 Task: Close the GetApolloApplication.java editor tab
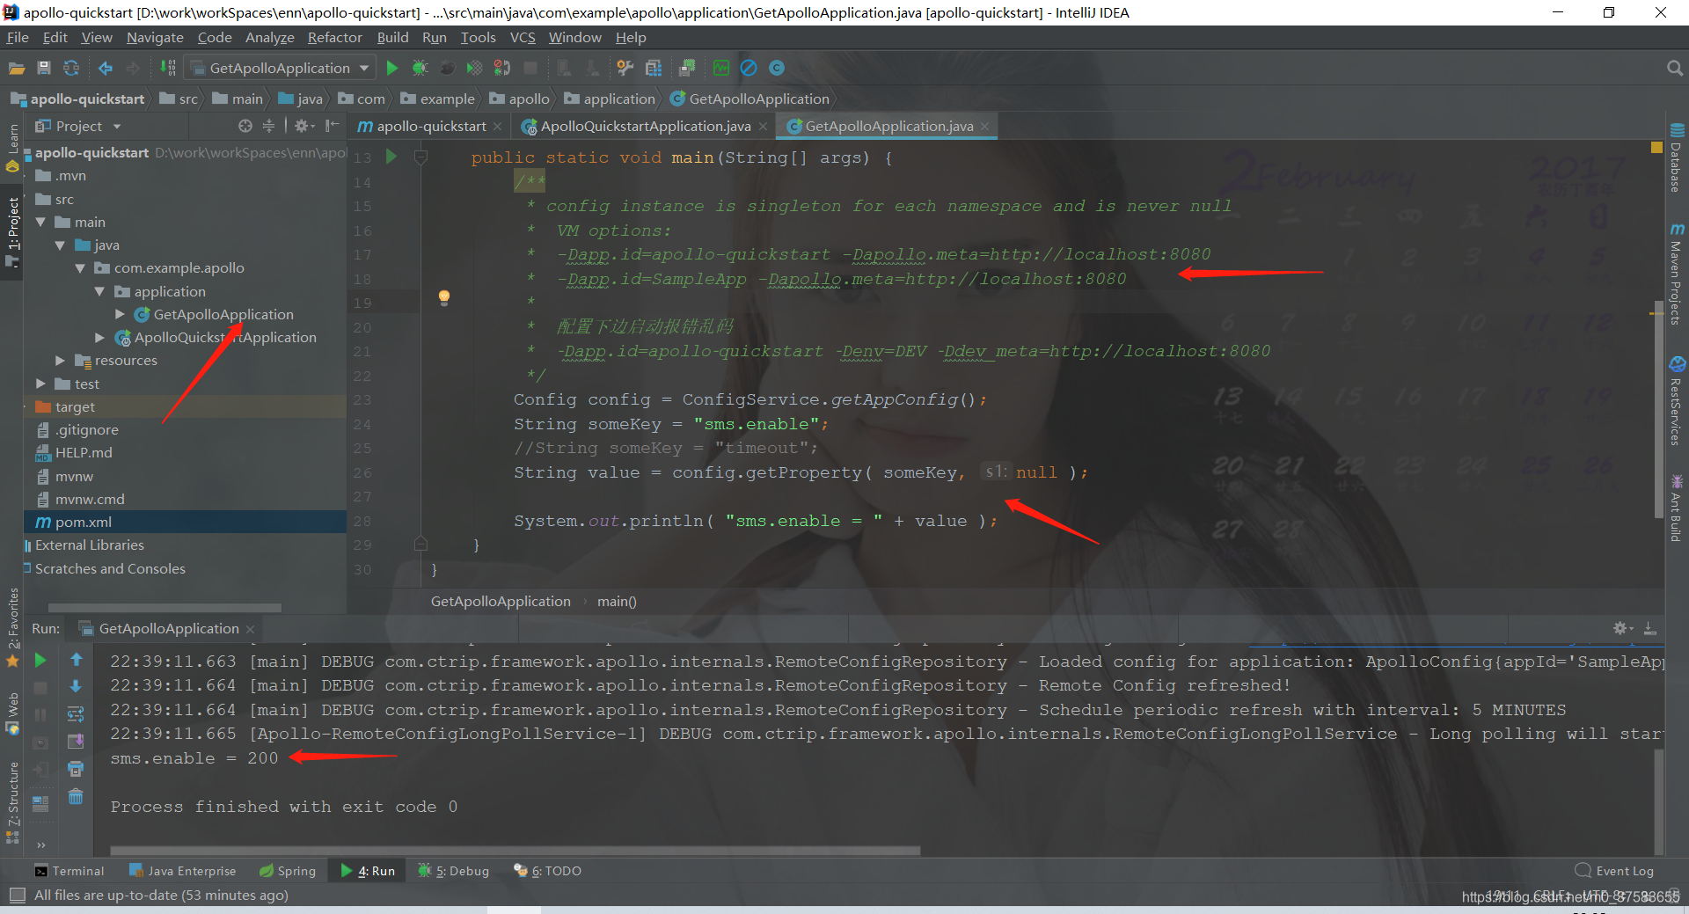coord(985,127)
